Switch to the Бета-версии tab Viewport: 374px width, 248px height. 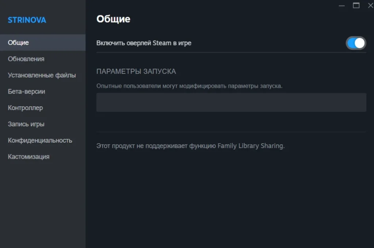pos(26,91)
